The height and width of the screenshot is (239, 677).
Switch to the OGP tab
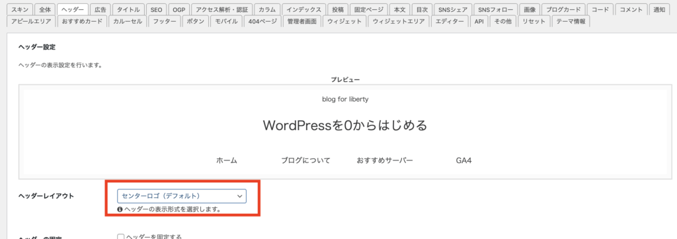point(179,9)
